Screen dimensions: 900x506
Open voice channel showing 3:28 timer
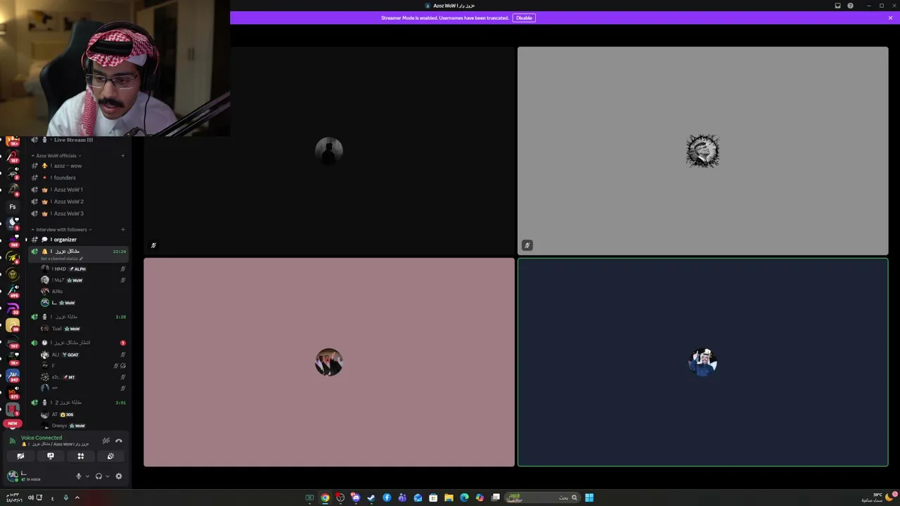point(77,317)
